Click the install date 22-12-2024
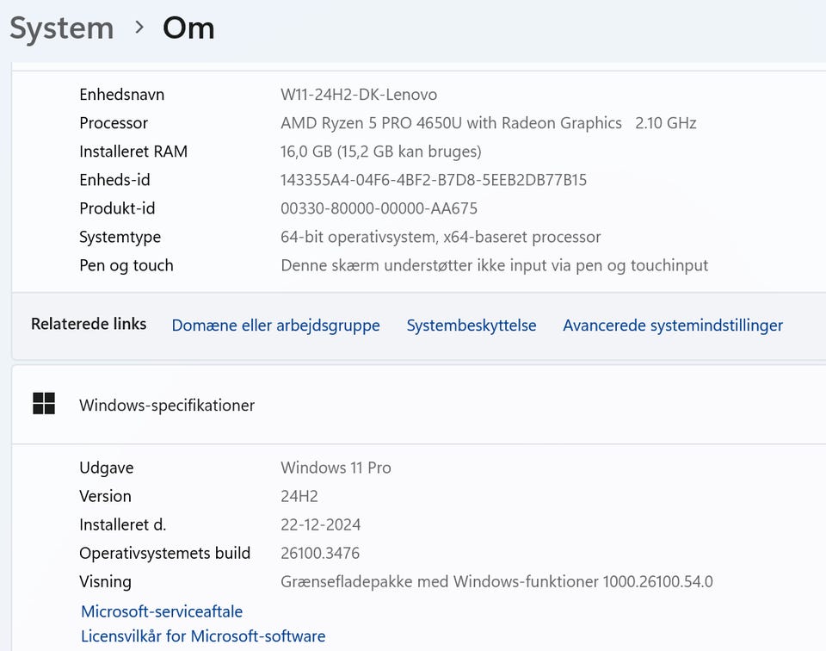 [x=320, y=525]
